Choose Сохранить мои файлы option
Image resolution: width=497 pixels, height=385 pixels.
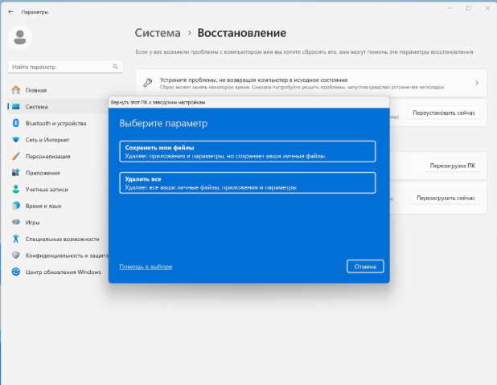(x=248, y=151)
